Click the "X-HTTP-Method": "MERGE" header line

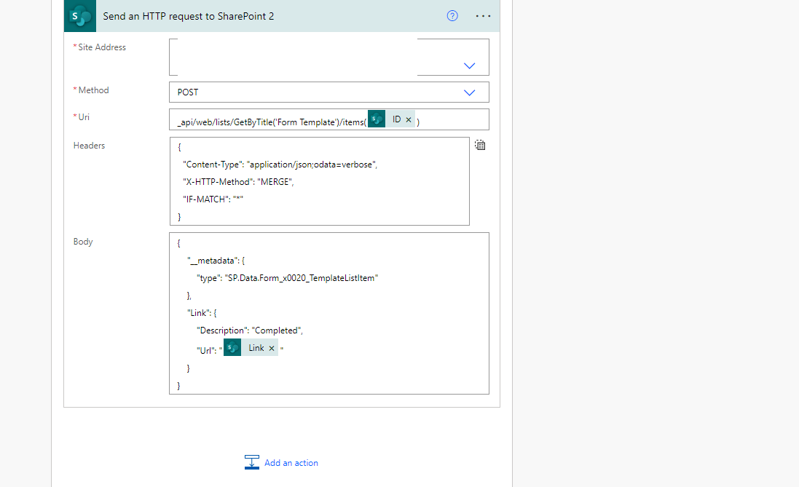point(238,182)
